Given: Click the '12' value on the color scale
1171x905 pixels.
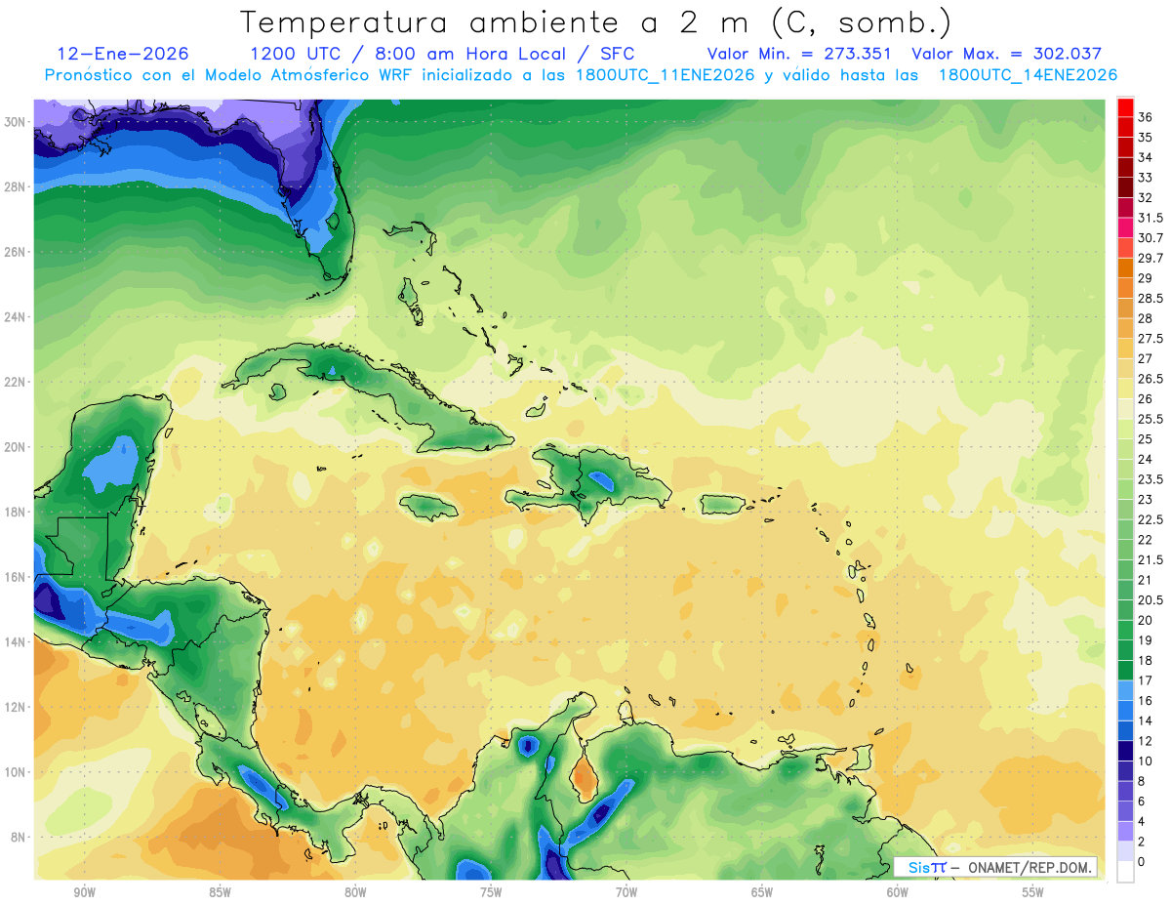Looking at the screenshot, I should (1146, 741).
